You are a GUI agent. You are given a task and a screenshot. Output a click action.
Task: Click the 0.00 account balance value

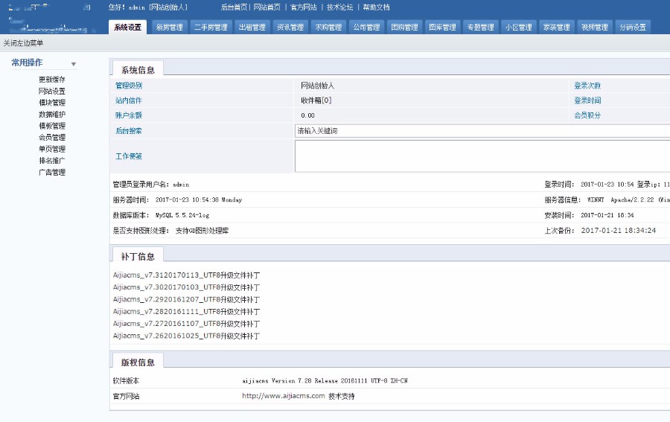pos(307,115)
